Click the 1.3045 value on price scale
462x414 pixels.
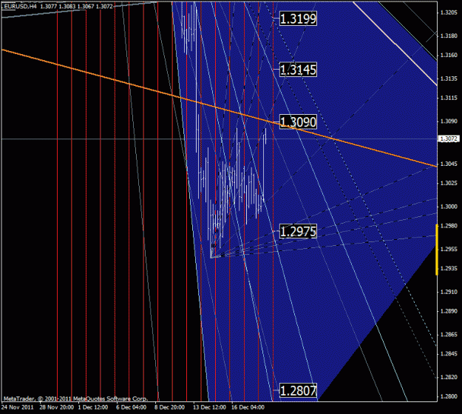[449, 164]
